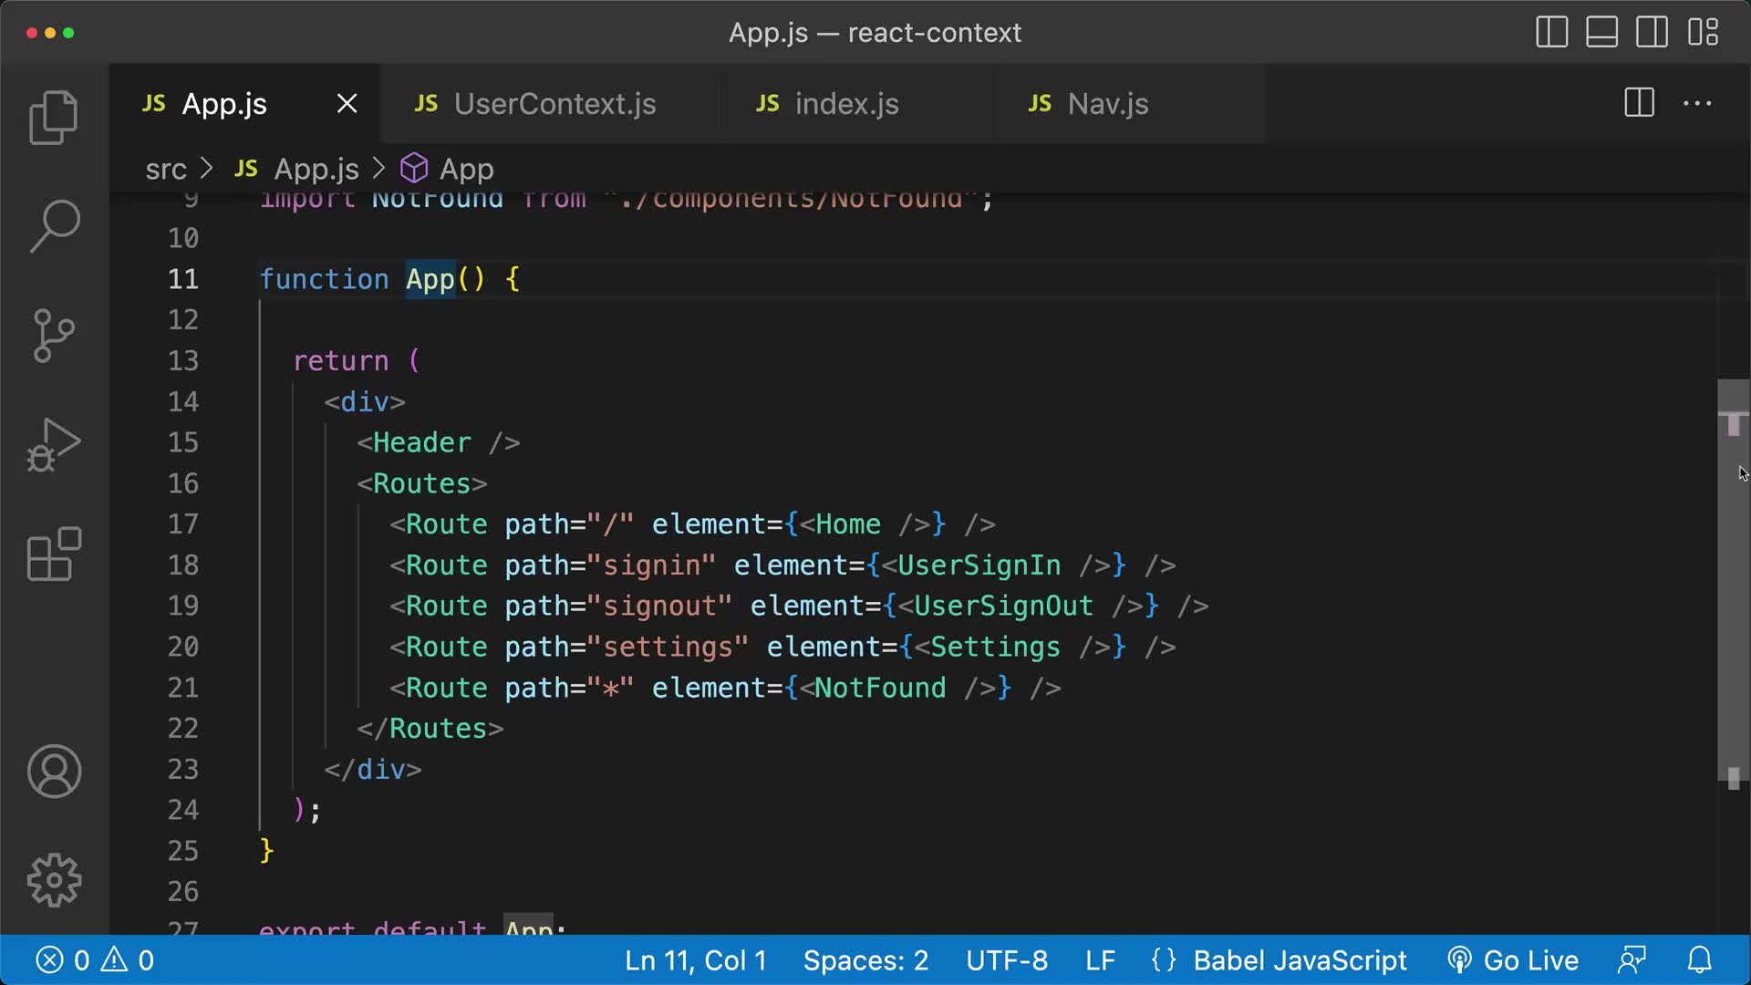Open the editor More Actions ellipsis menu
The width and height of the screenshot is (1751, 985).
point(1696,104)
